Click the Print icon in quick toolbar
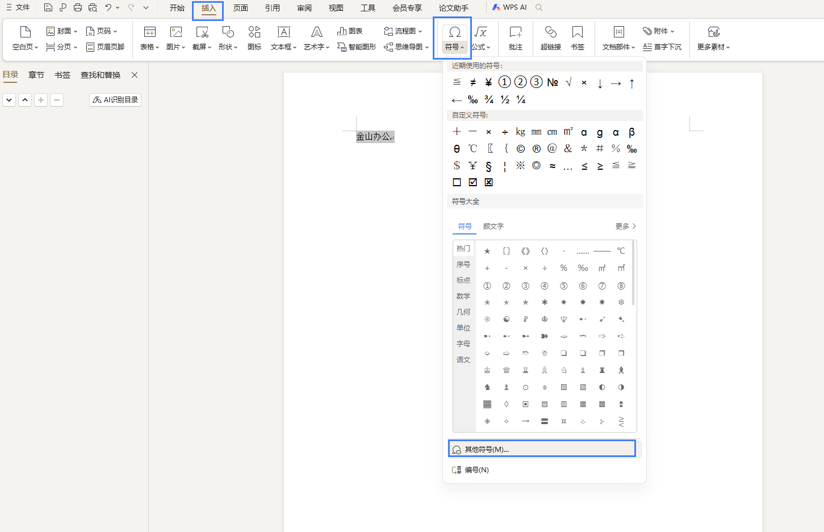Image resolution: width=824 pixels, height=532 pixels. click(x=78, y=7)
